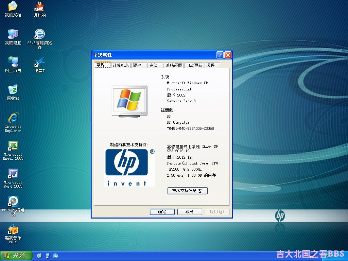Click the 'E5200 @ 2.50GHz' line
This screenshot has width=348, height=261.
pos(185,169)
